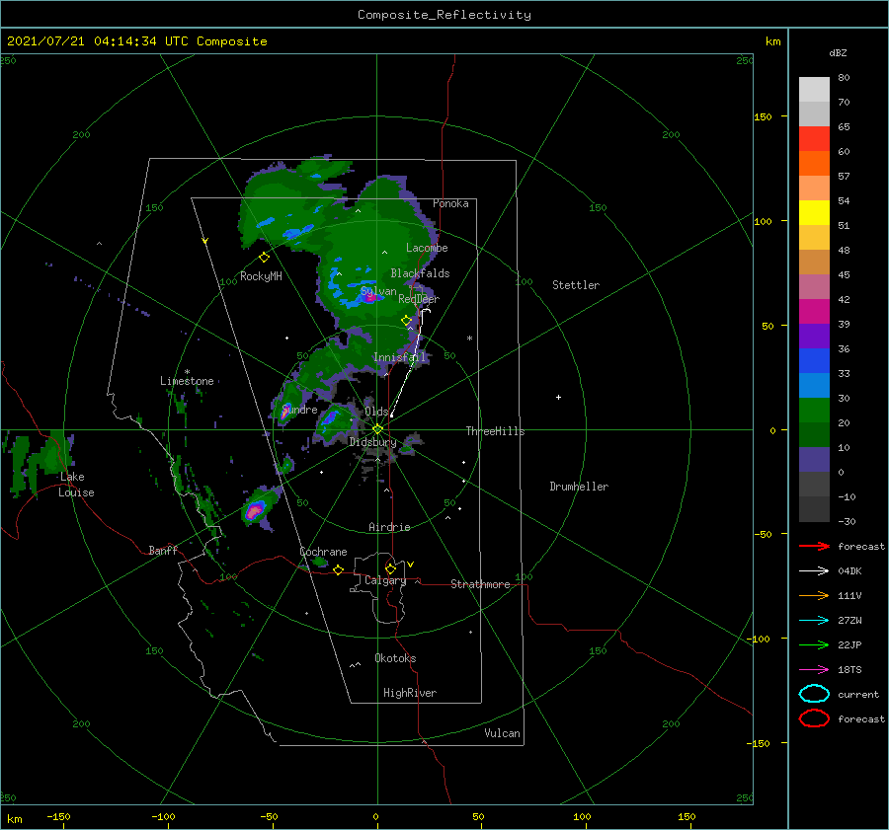Select the Calgary label
Viewport: 889px width, 830px height.
(x=385, y=580)
